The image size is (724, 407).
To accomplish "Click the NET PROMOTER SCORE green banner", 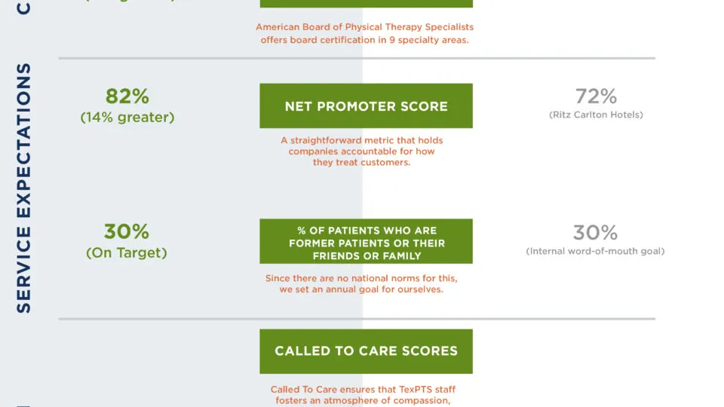I will [x=366, y=106].
